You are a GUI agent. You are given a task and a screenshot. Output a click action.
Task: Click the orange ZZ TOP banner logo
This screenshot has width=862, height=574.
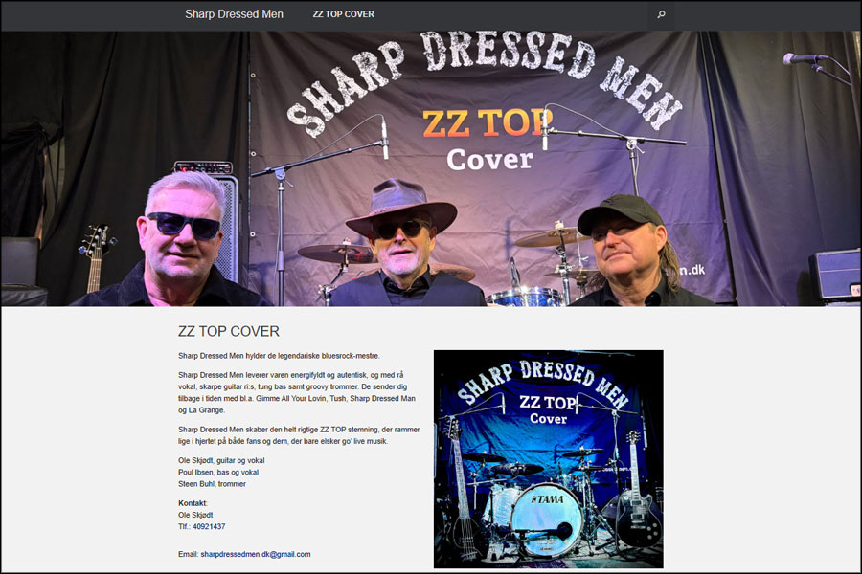pyautogui.click(x=488, y=123)
